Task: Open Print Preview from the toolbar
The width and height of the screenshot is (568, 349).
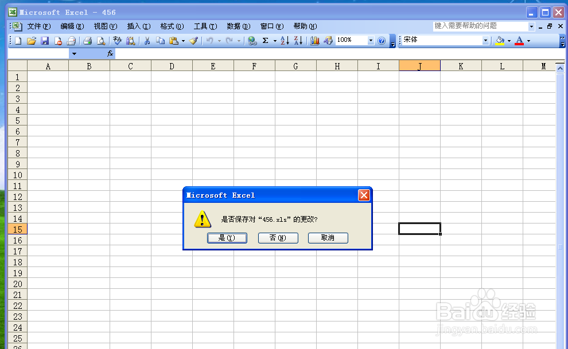Action: click(101, 41)
